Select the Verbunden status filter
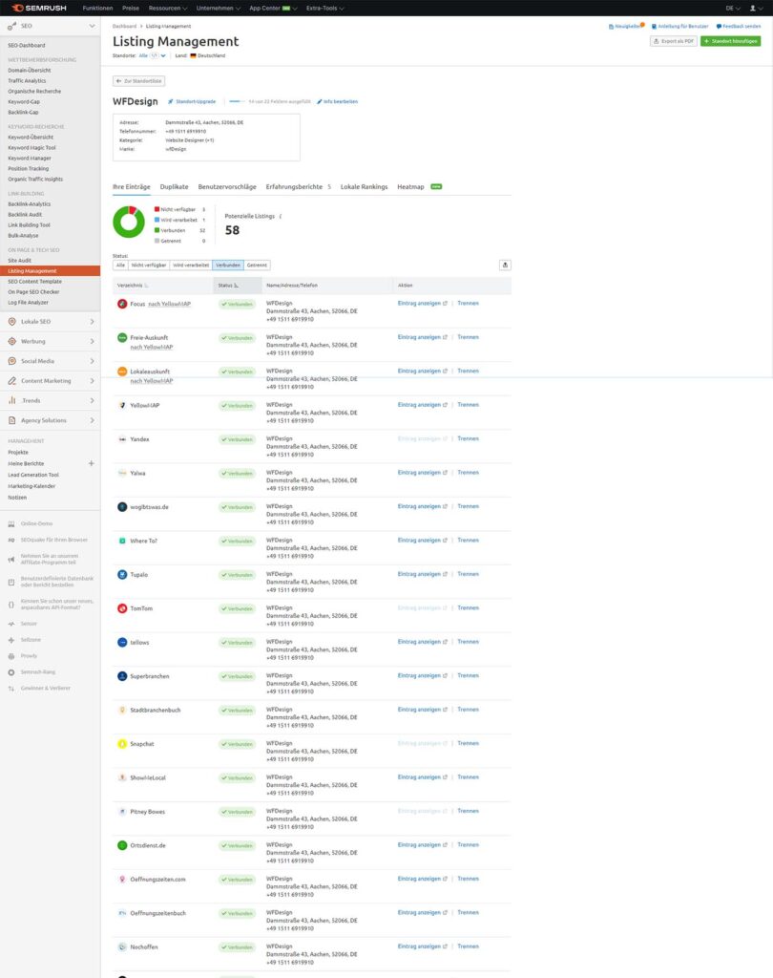Viewport: 773px width, 978px height. tap(228, 266)
